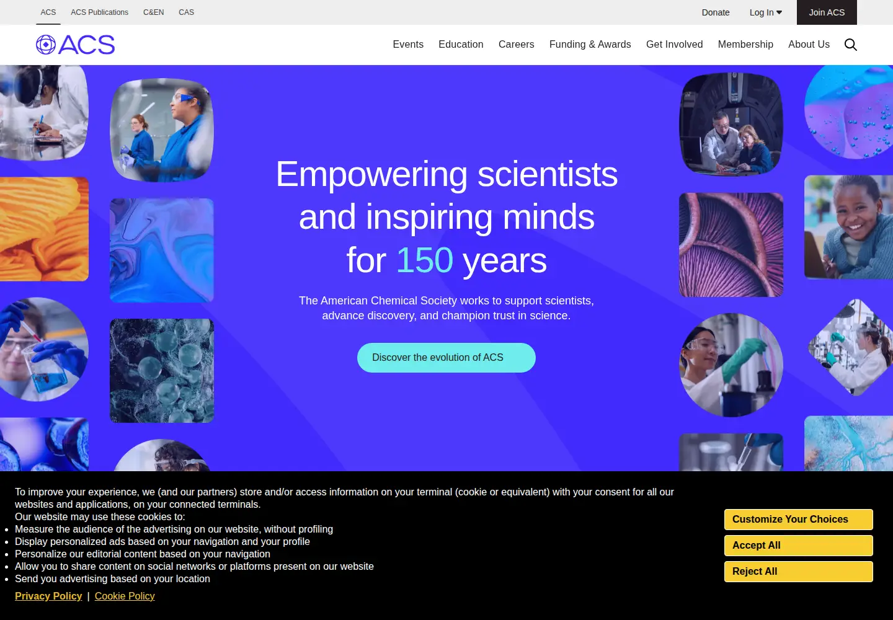Open the Get Involved menu
This screenshot has height=620, width=893.
coord(674,45)
